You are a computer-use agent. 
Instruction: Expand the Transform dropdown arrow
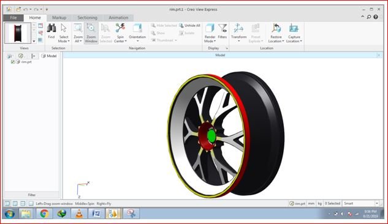pos(239,41)
